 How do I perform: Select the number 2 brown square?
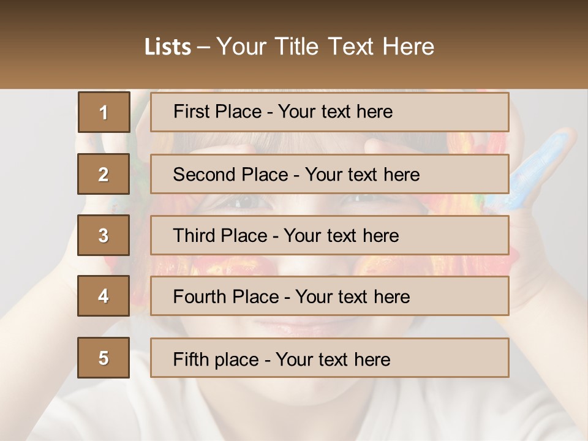pos(104,174)
